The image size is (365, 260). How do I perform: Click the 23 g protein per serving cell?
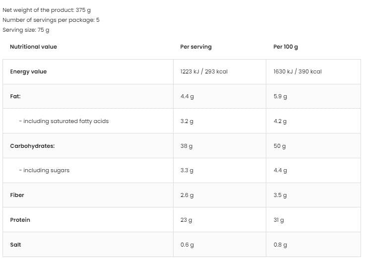pos(186,220)
